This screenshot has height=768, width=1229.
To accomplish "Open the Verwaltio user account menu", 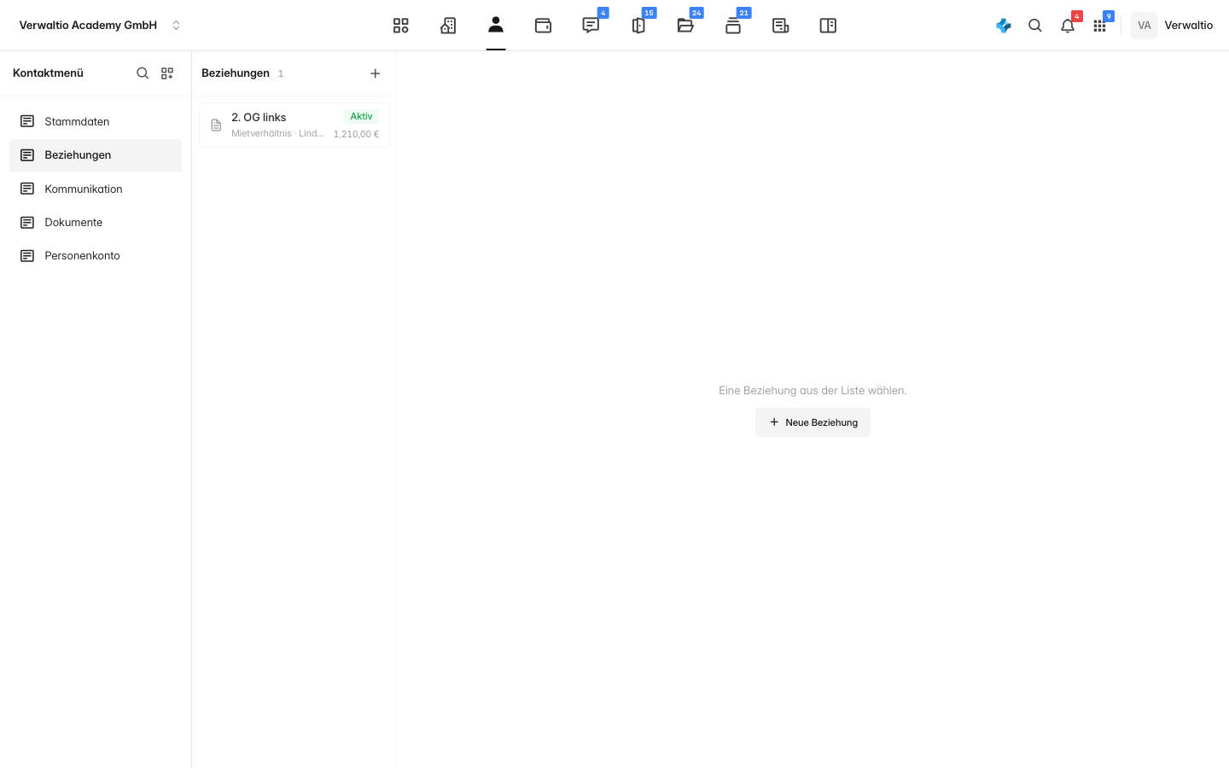I will click(x=1172, y=26).
